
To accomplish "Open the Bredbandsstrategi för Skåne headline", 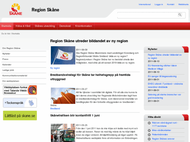I will point(90,77).
